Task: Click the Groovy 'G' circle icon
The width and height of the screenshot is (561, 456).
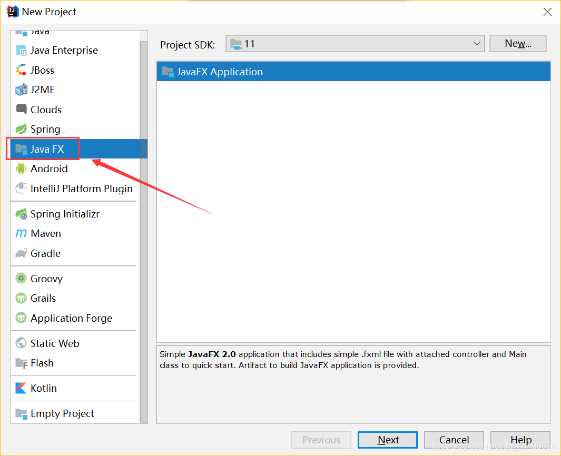Action: [21, 278]
